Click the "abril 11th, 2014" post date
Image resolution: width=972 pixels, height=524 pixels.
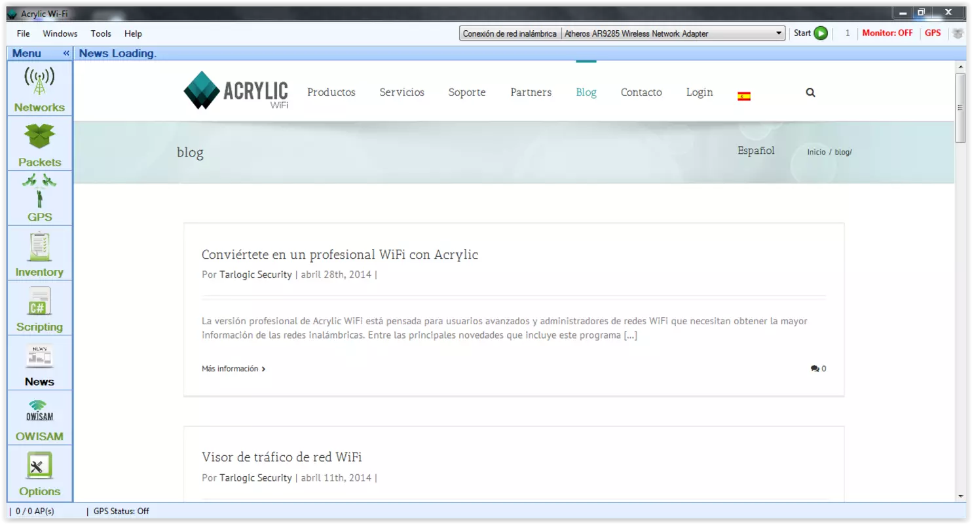[336, 478]
